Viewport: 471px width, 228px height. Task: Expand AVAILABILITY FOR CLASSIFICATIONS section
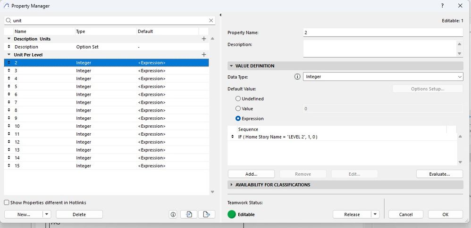tap(231, 185)
